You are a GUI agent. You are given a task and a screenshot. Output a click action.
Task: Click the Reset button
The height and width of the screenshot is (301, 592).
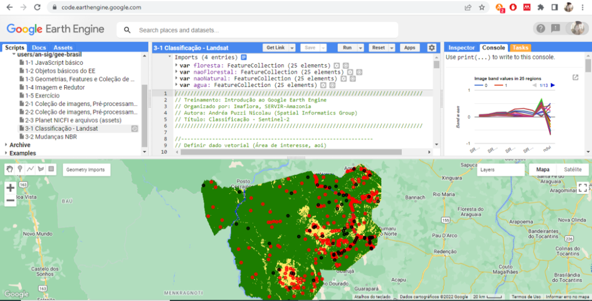pos(378,47)
